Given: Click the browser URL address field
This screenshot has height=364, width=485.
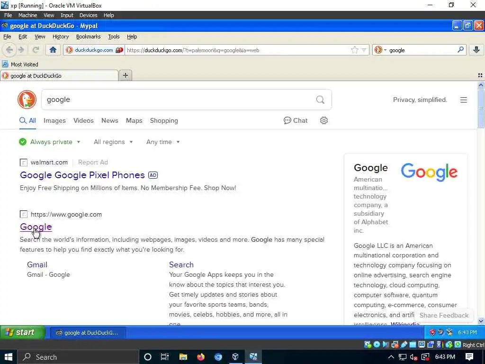Looking at the screenshot, I should [238, 50].
